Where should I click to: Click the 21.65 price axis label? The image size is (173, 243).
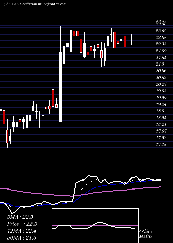161,58
